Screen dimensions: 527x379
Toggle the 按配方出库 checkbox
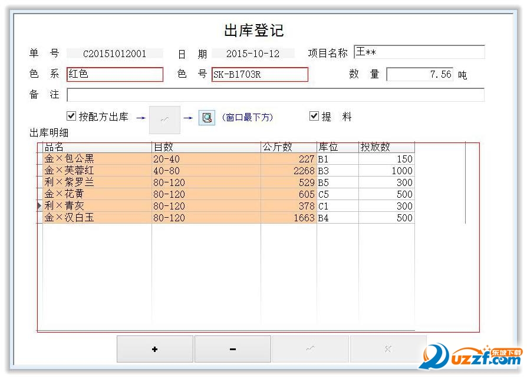[x=71, y=116]
